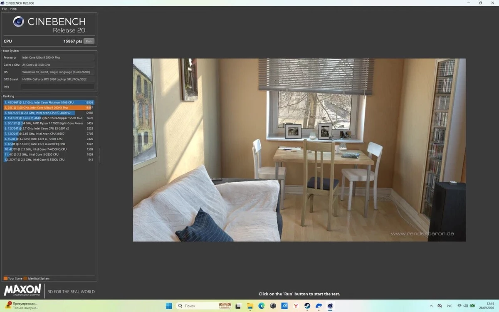The width and height of the screenshot is (499, 312).
Task: Launch Microsoft Edge from the taskbar
Action: 261,306
